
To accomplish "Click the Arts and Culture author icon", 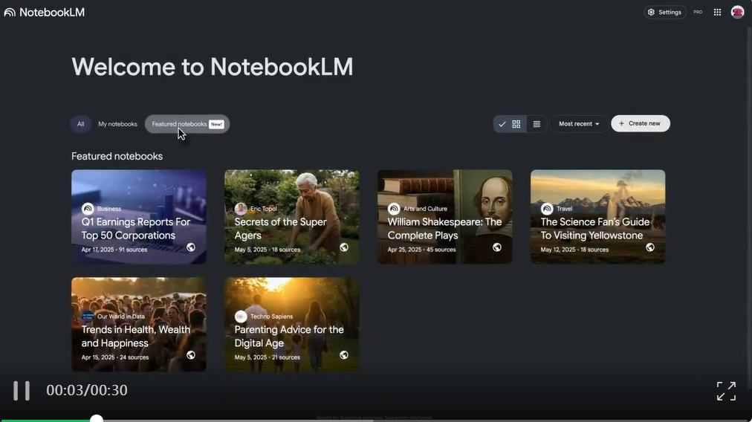I will (x=394, y=209).
